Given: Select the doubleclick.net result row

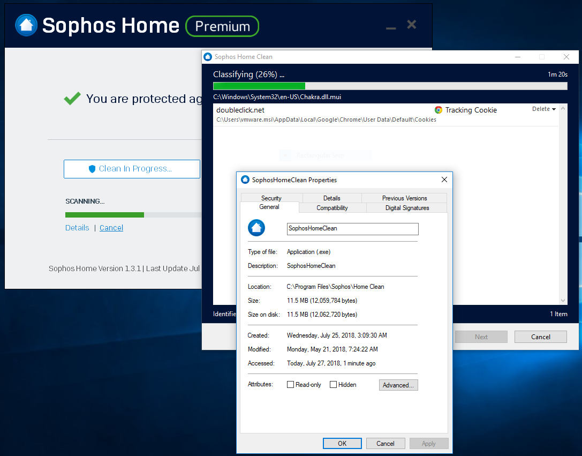Looking at the screenshot, I should point(386,115).
